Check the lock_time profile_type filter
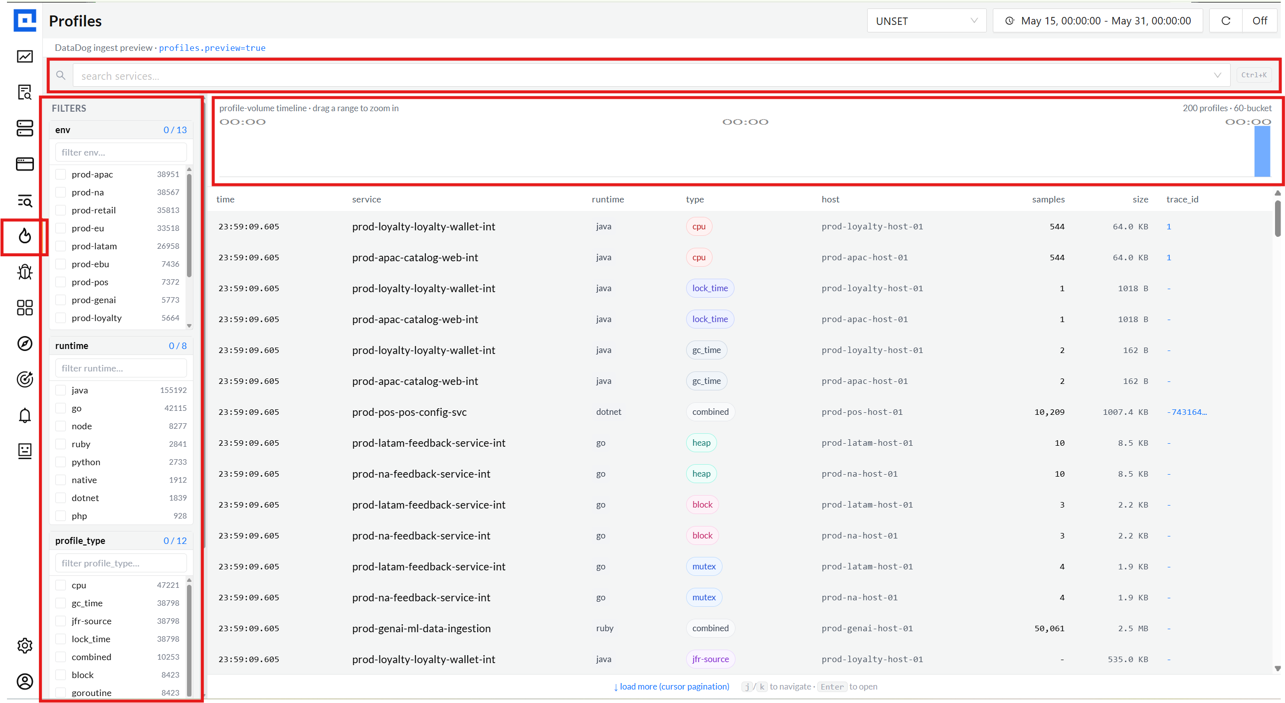The image size is (1285, 703). [x=60, y=639]
